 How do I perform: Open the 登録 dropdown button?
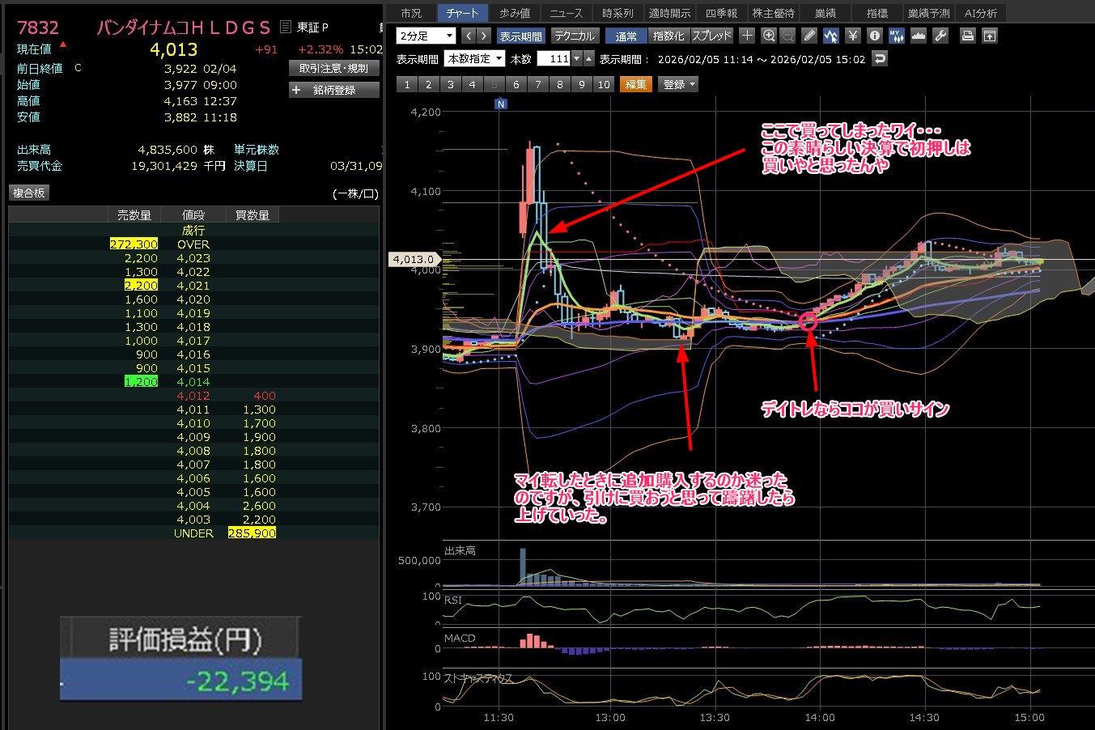coord(679,84)
